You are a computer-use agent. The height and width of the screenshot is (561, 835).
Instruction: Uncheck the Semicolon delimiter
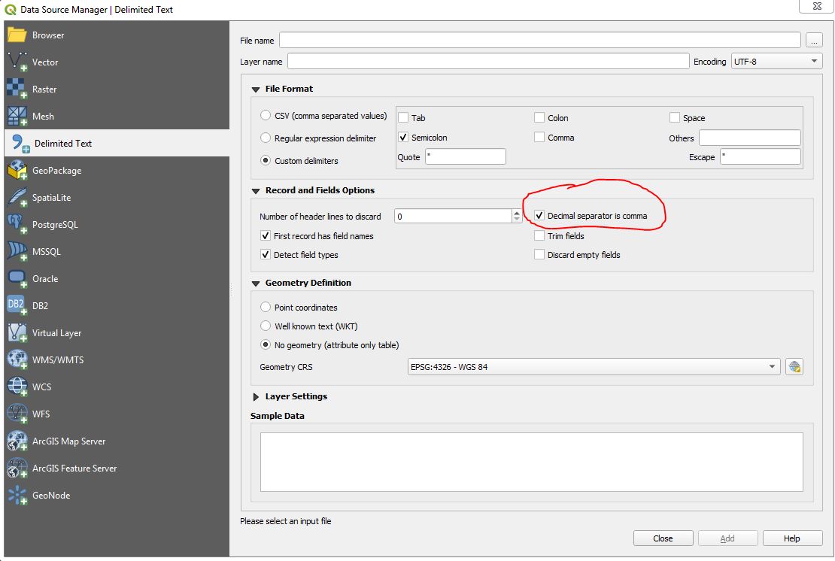[404, 138]
